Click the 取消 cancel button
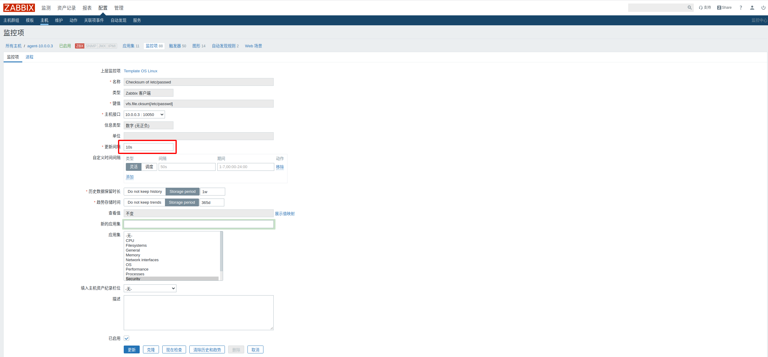This screenshot has height=357, width=768. click(255, 349)
